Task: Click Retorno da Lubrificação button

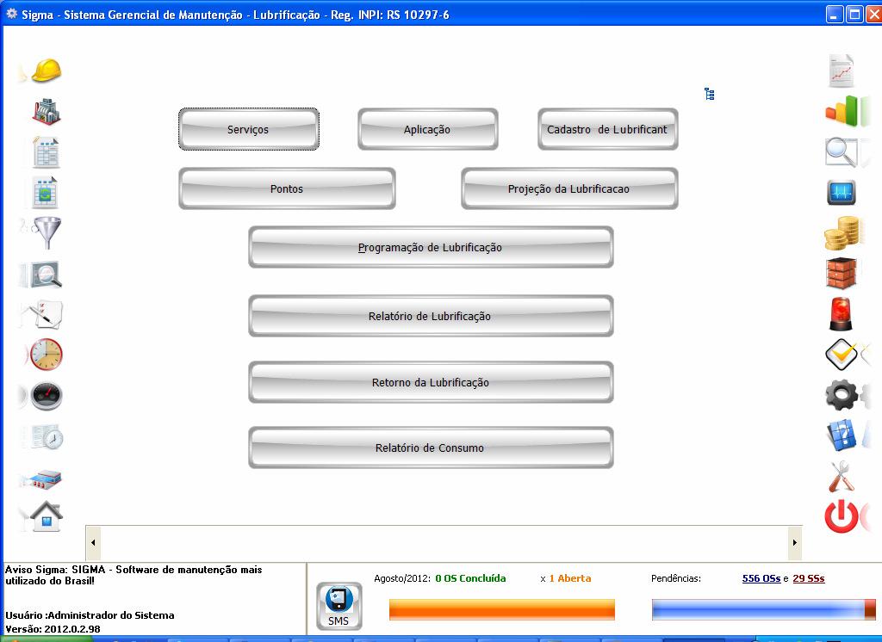Action: click(x=431, y=382)
